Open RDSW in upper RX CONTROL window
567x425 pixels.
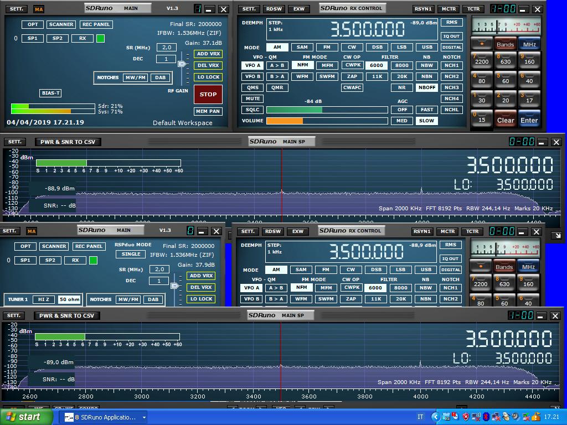tap(274, 9)
